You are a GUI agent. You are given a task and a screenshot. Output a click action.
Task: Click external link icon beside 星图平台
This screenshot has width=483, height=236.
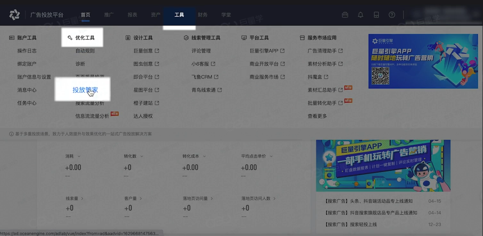point(157,90)
